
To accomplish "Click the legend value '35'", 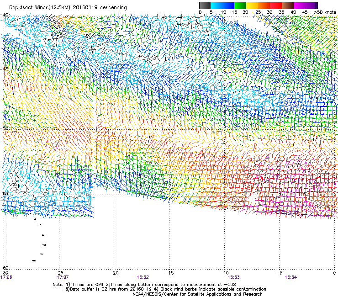I will pos(281,12).
